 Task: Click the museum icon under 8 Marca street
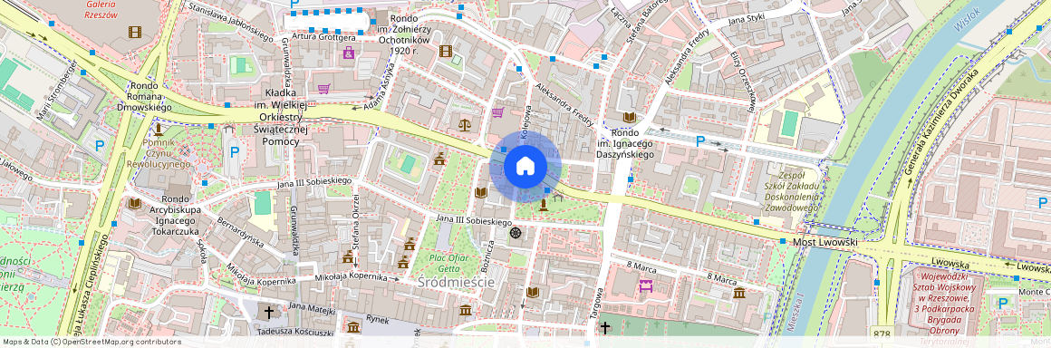pyautogui.click(x=739, y=293)
